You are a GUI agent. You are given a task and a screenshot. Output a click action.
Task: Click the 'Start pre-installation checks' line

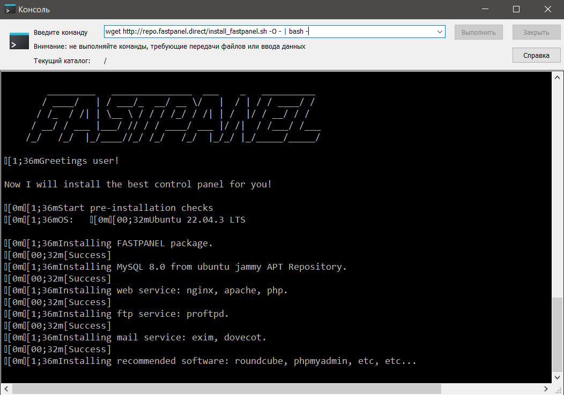[x=109, y=208]
